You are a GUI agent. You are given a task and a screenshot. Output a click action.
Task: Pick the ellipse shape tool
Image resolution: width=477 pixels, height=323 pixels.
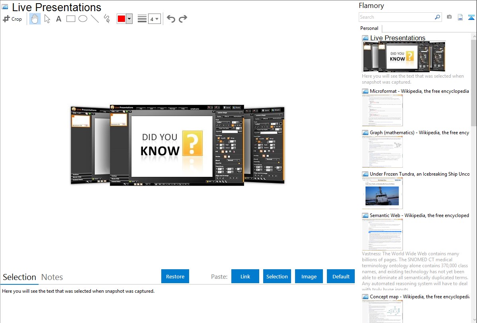(x=83, y=19)
